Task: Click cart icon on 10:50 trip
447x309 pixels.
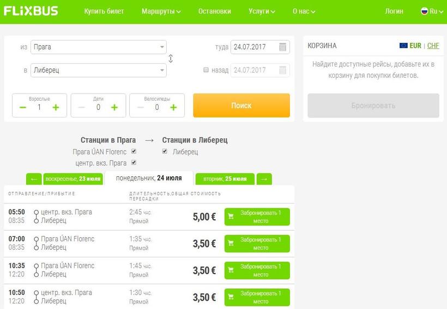Action: pyautogui.click(x=231, y=297)
